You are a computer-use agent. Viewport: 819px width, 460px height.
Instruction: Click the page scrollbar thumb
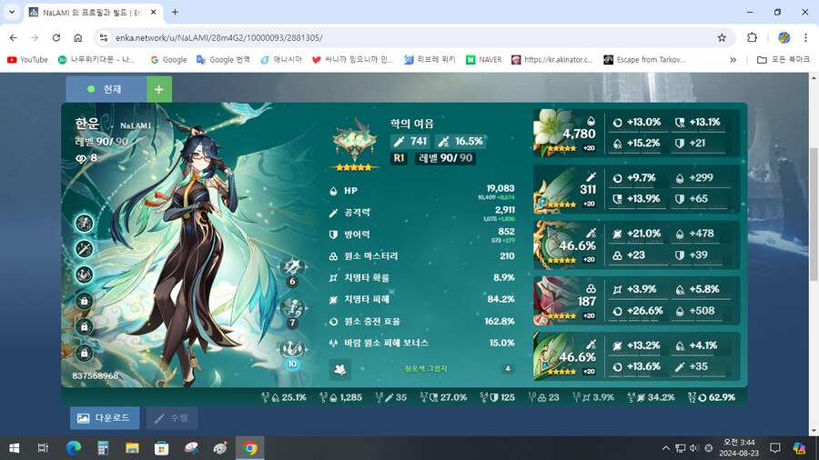point(814,215)
